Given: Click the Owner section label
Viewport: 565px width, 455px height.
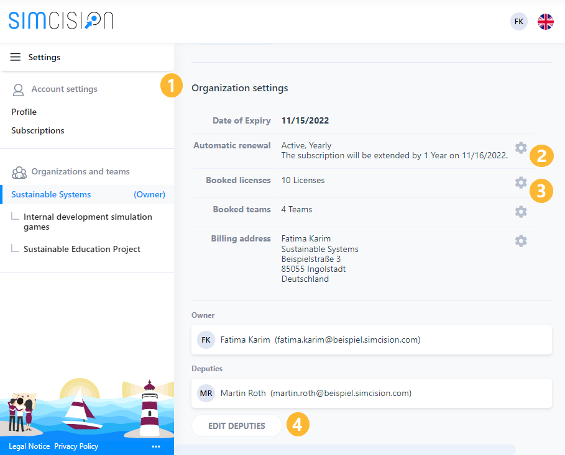Looking at the screenshot, I should (203, 315).
